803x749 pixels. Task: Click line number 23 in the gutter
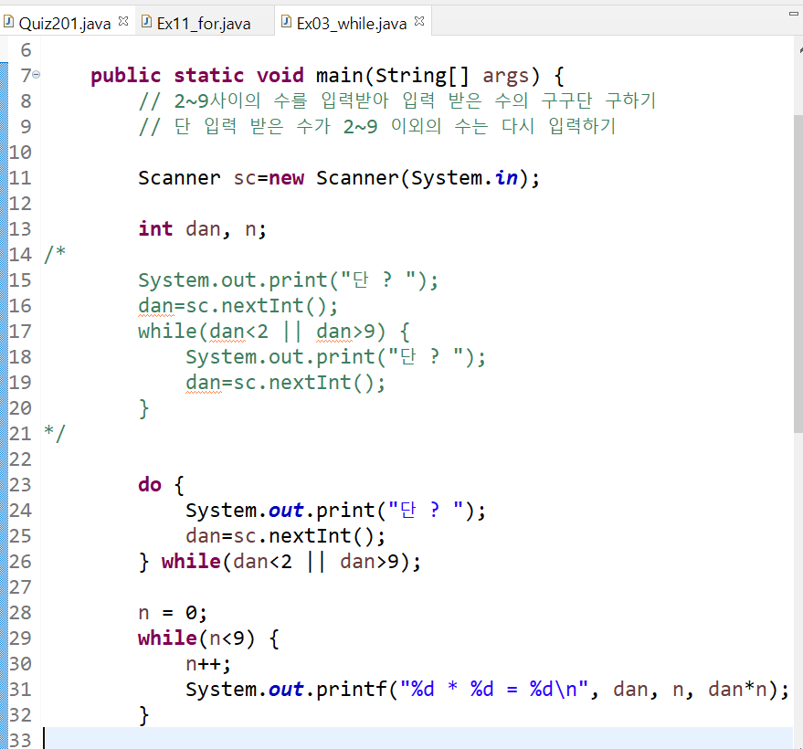[x=20, y=485]
